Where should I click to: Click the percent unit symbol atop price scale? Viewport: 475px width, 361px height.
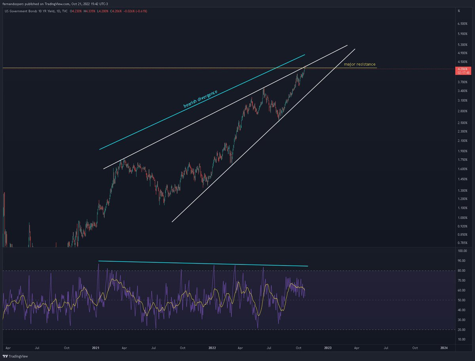click(x=458, y=11)
